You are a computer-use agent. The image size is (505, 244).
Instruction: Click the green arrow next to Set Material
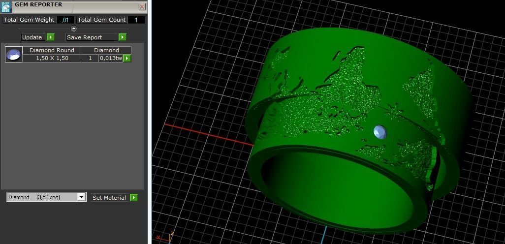(x=134, y=198)
